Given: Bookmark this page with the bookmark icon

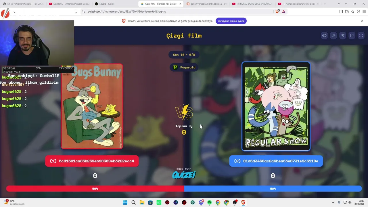Looking at the screenshot, I should [x=76, y=11].
